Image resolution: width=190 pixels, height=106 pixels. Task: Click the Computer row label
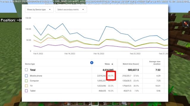(x=34, y=81)
